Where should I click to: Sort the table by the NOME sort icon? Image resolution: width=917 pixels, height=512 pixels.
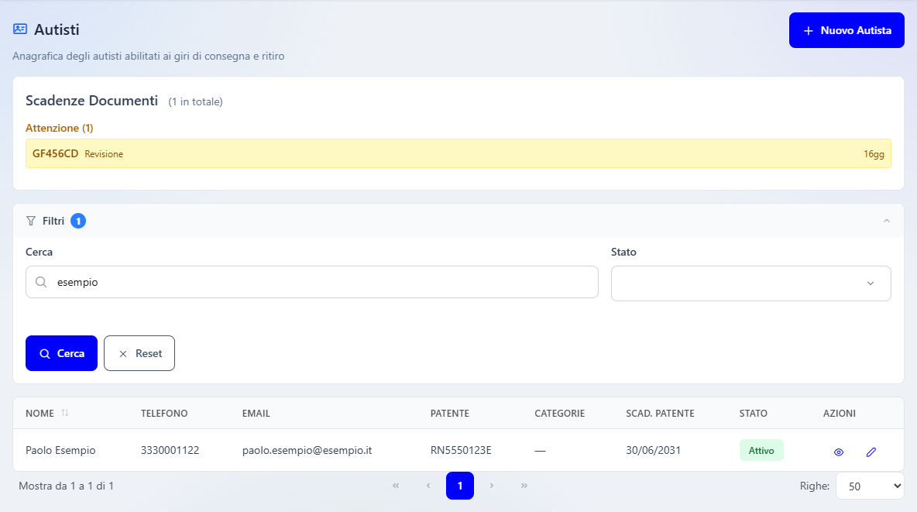[65, 413]
